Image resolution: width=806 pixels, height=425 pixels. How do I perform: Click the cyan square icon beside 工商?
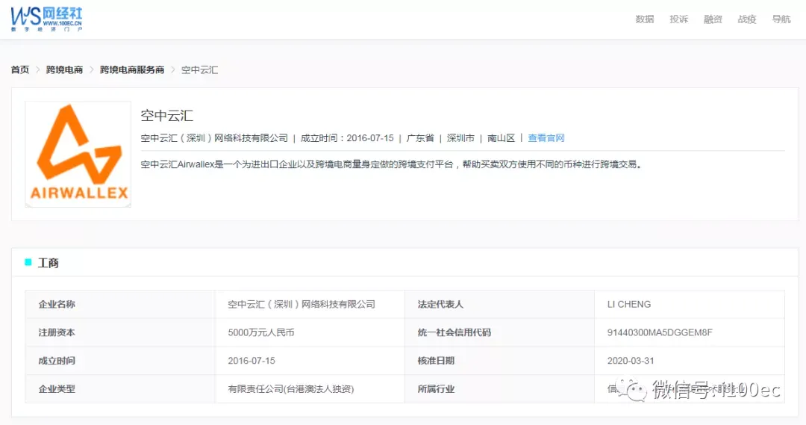(x=28, y=262)
